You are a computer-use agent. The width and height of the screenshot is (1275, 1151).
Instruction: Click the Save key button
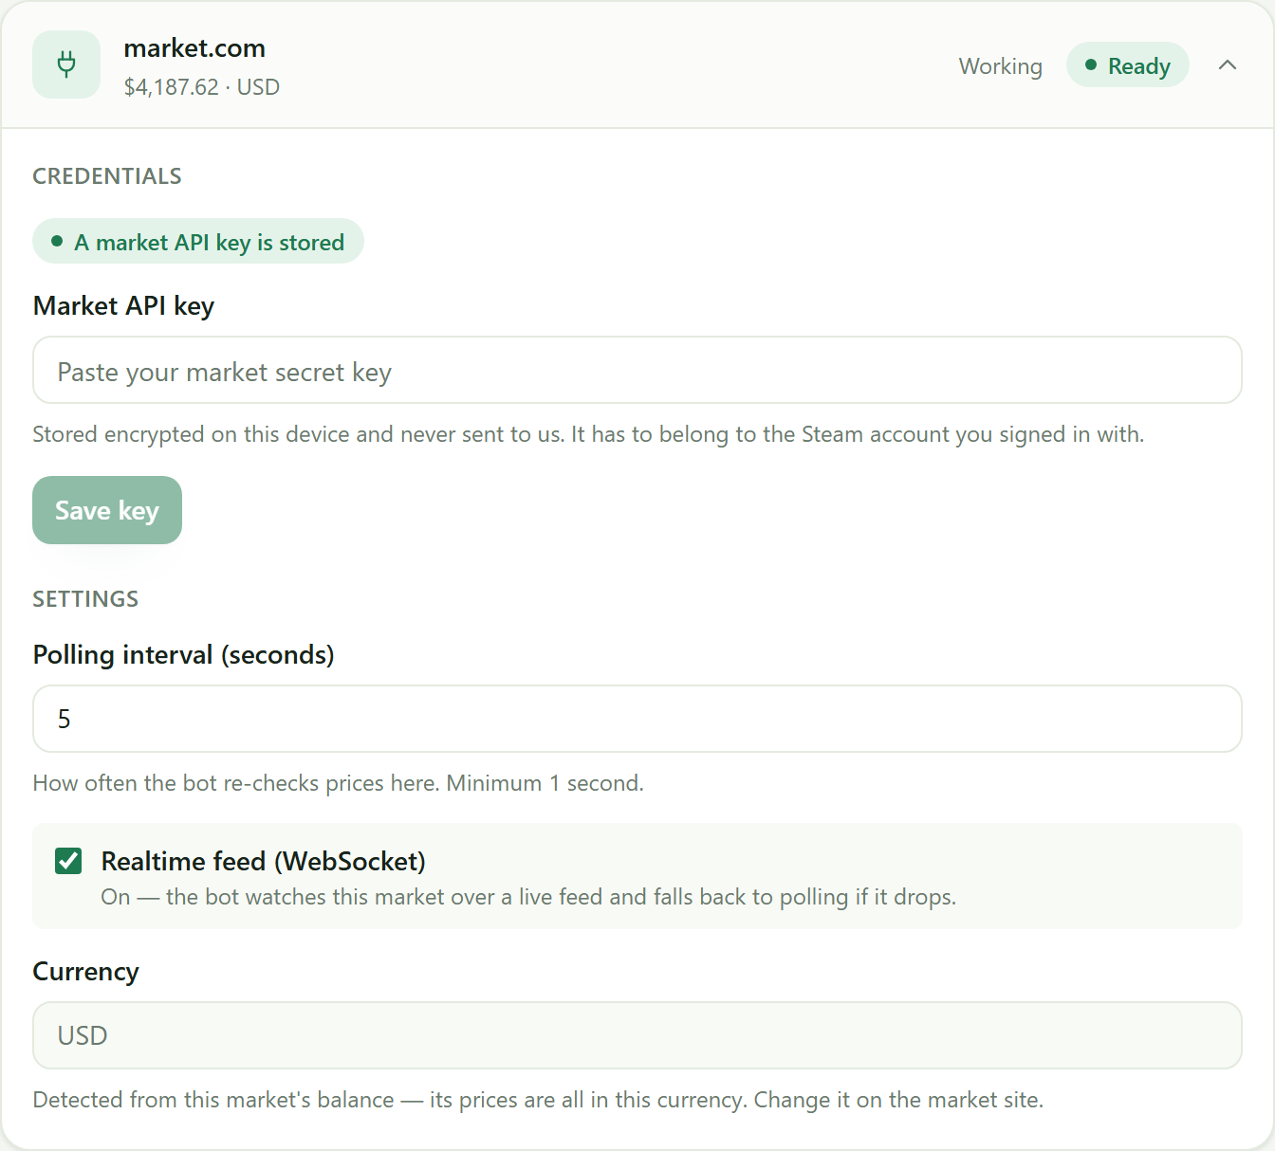(107, 510)
